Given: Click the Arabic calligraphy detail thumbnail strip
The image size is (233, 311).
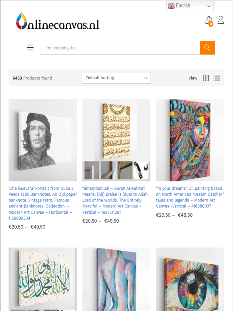Looking at the screenshot, I should (116, 170).
